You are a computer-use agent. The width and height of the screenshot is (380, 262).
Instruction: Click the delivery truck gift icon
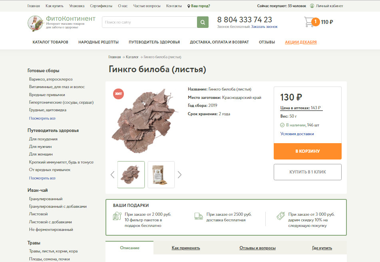tap(199, 216)
